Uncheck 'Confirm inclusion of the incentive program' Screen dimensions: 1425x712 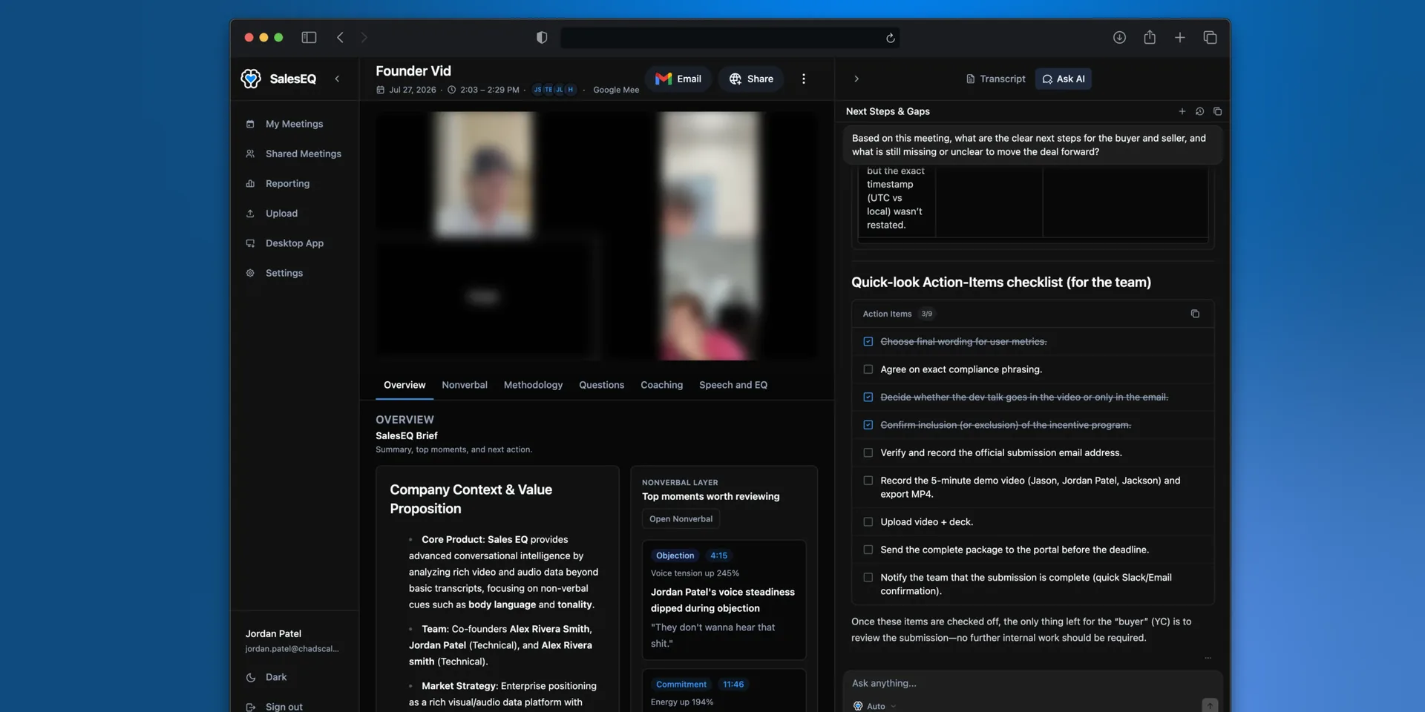point(868,425)
